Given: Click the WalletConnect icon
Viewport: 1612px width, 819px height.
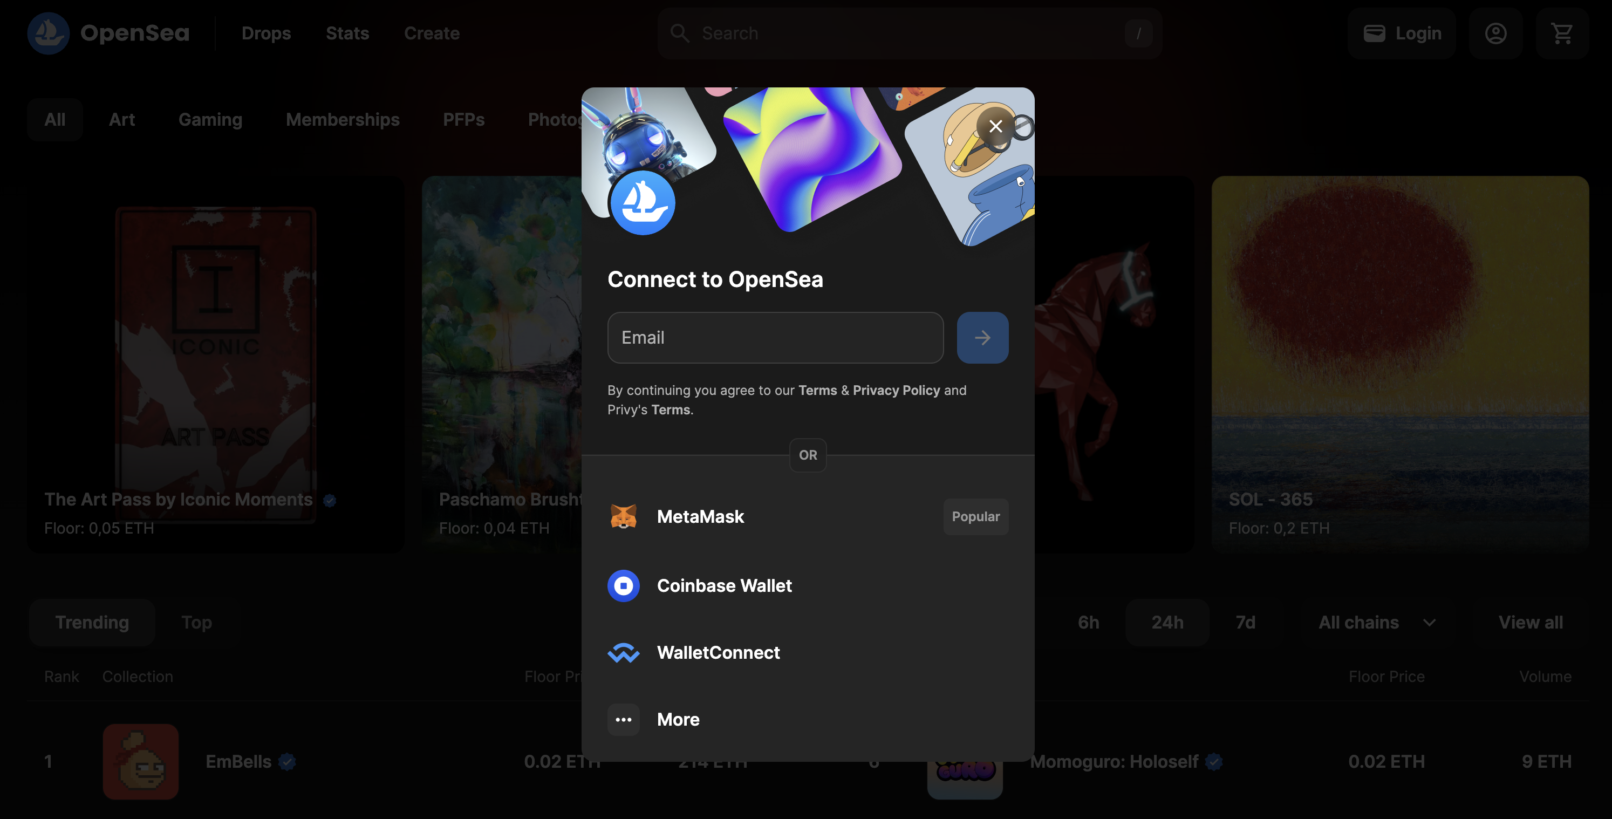Looking at the screenshot, I should [x=624, y=653].
